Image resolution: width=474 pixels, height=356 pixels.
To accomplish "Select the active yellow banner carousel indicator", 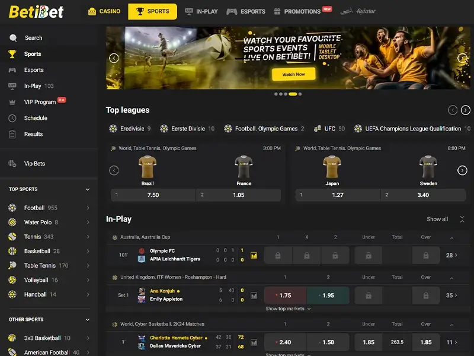I will (293, 94).
